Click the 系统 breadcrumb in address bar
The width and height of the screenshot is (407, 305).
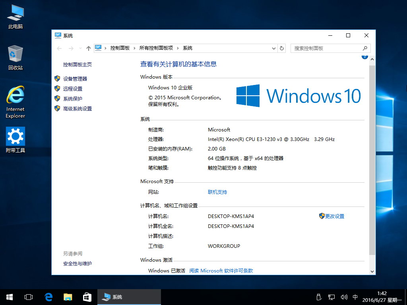pos(188,48)
